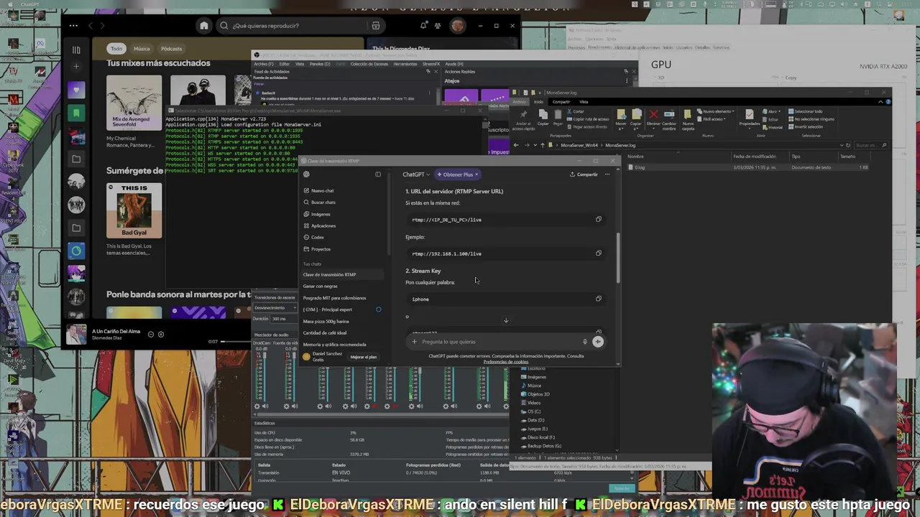Click Eliminar in Explorer ribbon

point(653,118)
